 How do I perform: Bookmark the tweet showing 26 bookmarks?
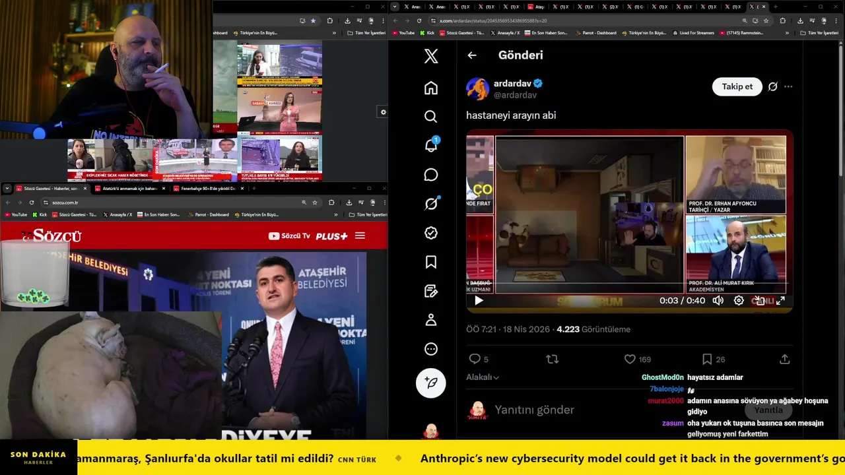click(713, 359)
